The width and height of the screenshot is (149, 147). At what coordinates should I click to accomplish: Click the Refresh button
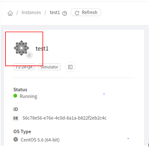click(86, 12)
